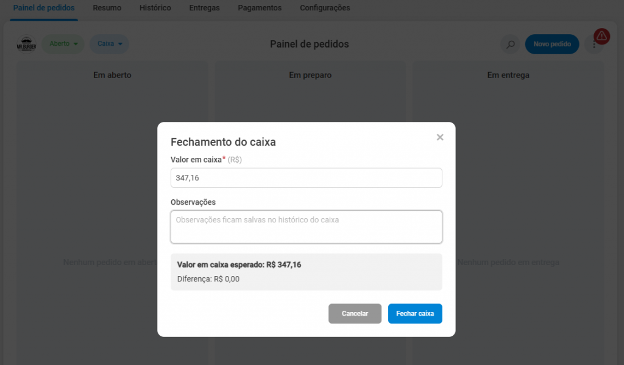624x365 pixels.
Task: Go to the Entregas tab
Action: pos(204,8)
